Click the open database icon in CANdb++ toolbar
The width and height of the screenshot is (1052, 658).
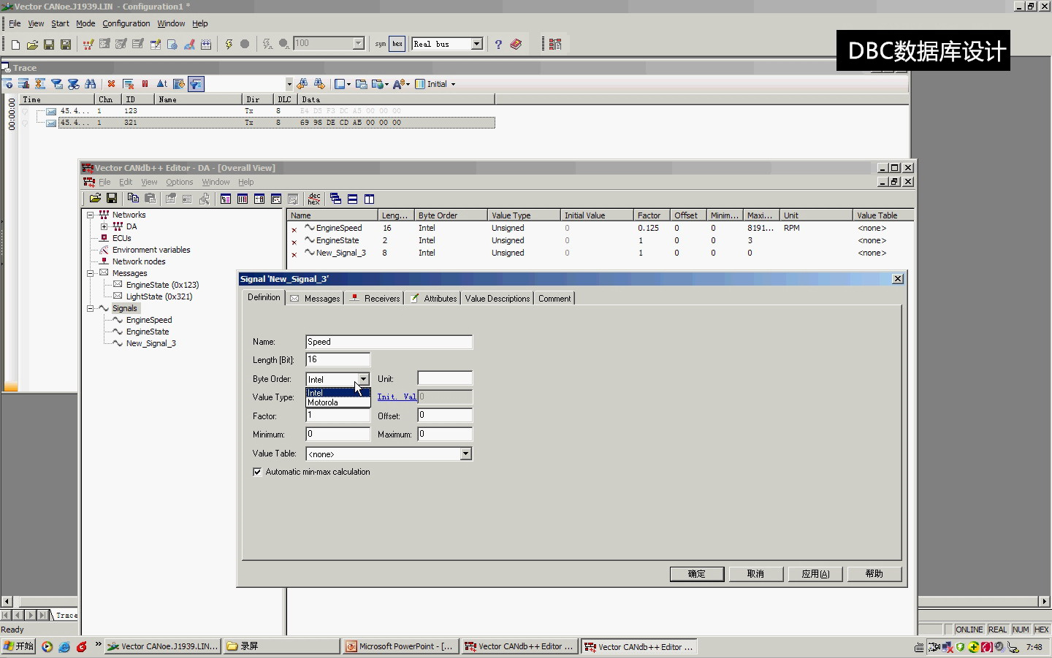coord(95,199)
